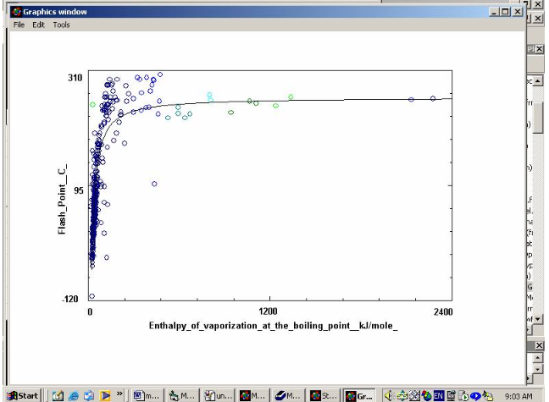Viewport: 549px width, 402px height.
Task: Click the show desktop quick launch icon
Action: click(x=58, y=395)
